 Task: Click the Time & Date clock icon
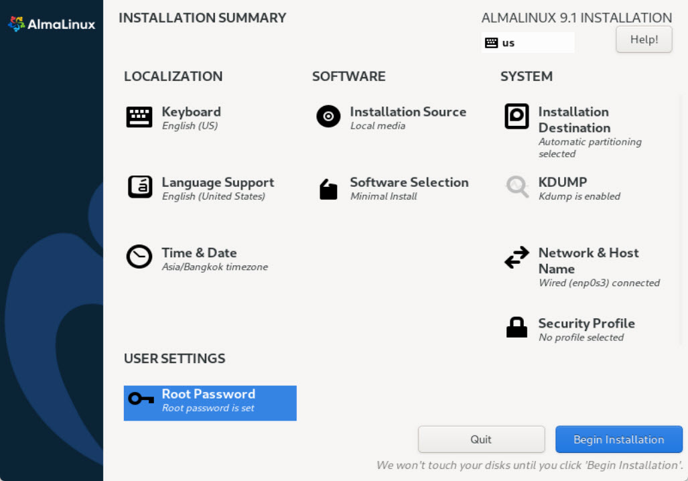(x=139, y=257)
